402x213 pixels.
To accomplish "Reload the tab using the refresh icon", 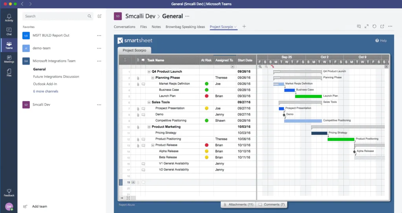I will click(x=375, y=27).
